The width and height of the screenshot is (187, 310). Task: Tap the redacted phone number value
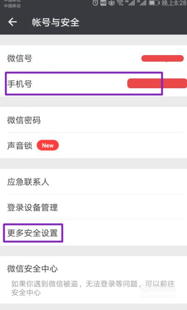(157, 83)
